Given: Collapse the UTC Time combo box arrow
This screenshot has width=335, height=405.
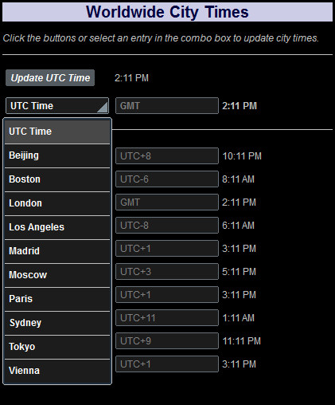Looking at the screenshot, I should 103,107.
